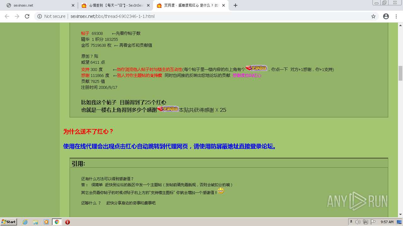Select the Chrome taskbar button
Image resolution: width=403 pixels, height=226 pixels.
(57, 222)
